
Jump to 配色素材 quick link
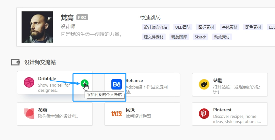(x=253, y=27)
